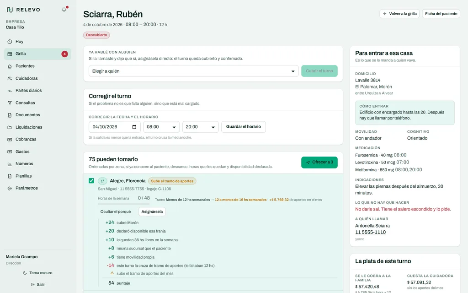Click Cubrir el turno button

319,71
